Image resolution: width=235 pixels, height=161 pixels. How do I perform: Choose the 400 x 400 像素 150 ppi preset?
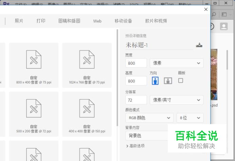(87, 114)
